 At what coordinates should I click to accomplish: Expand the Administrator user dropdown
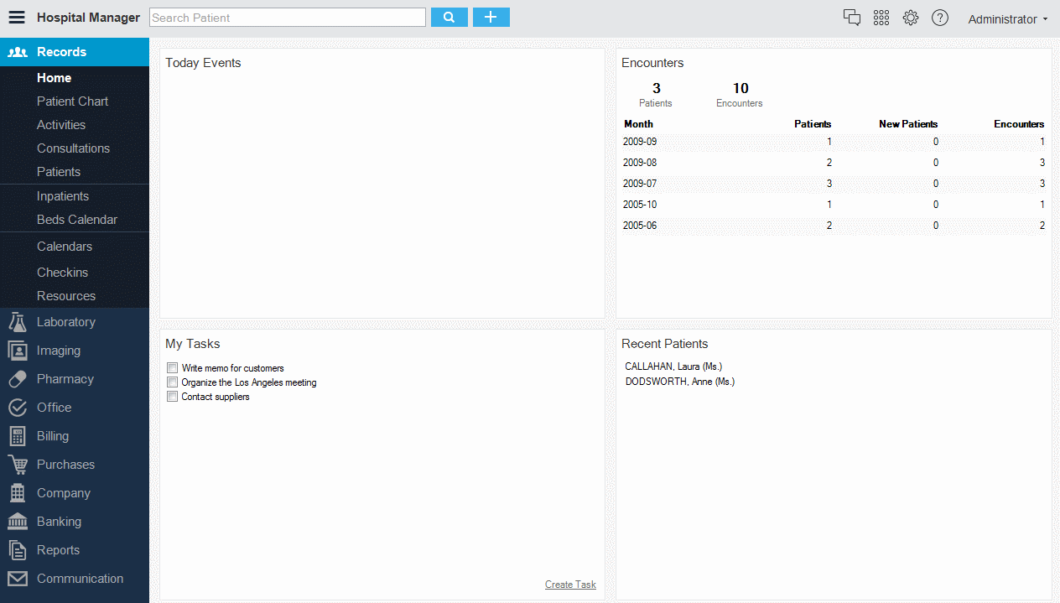[x=1007, y=19]
